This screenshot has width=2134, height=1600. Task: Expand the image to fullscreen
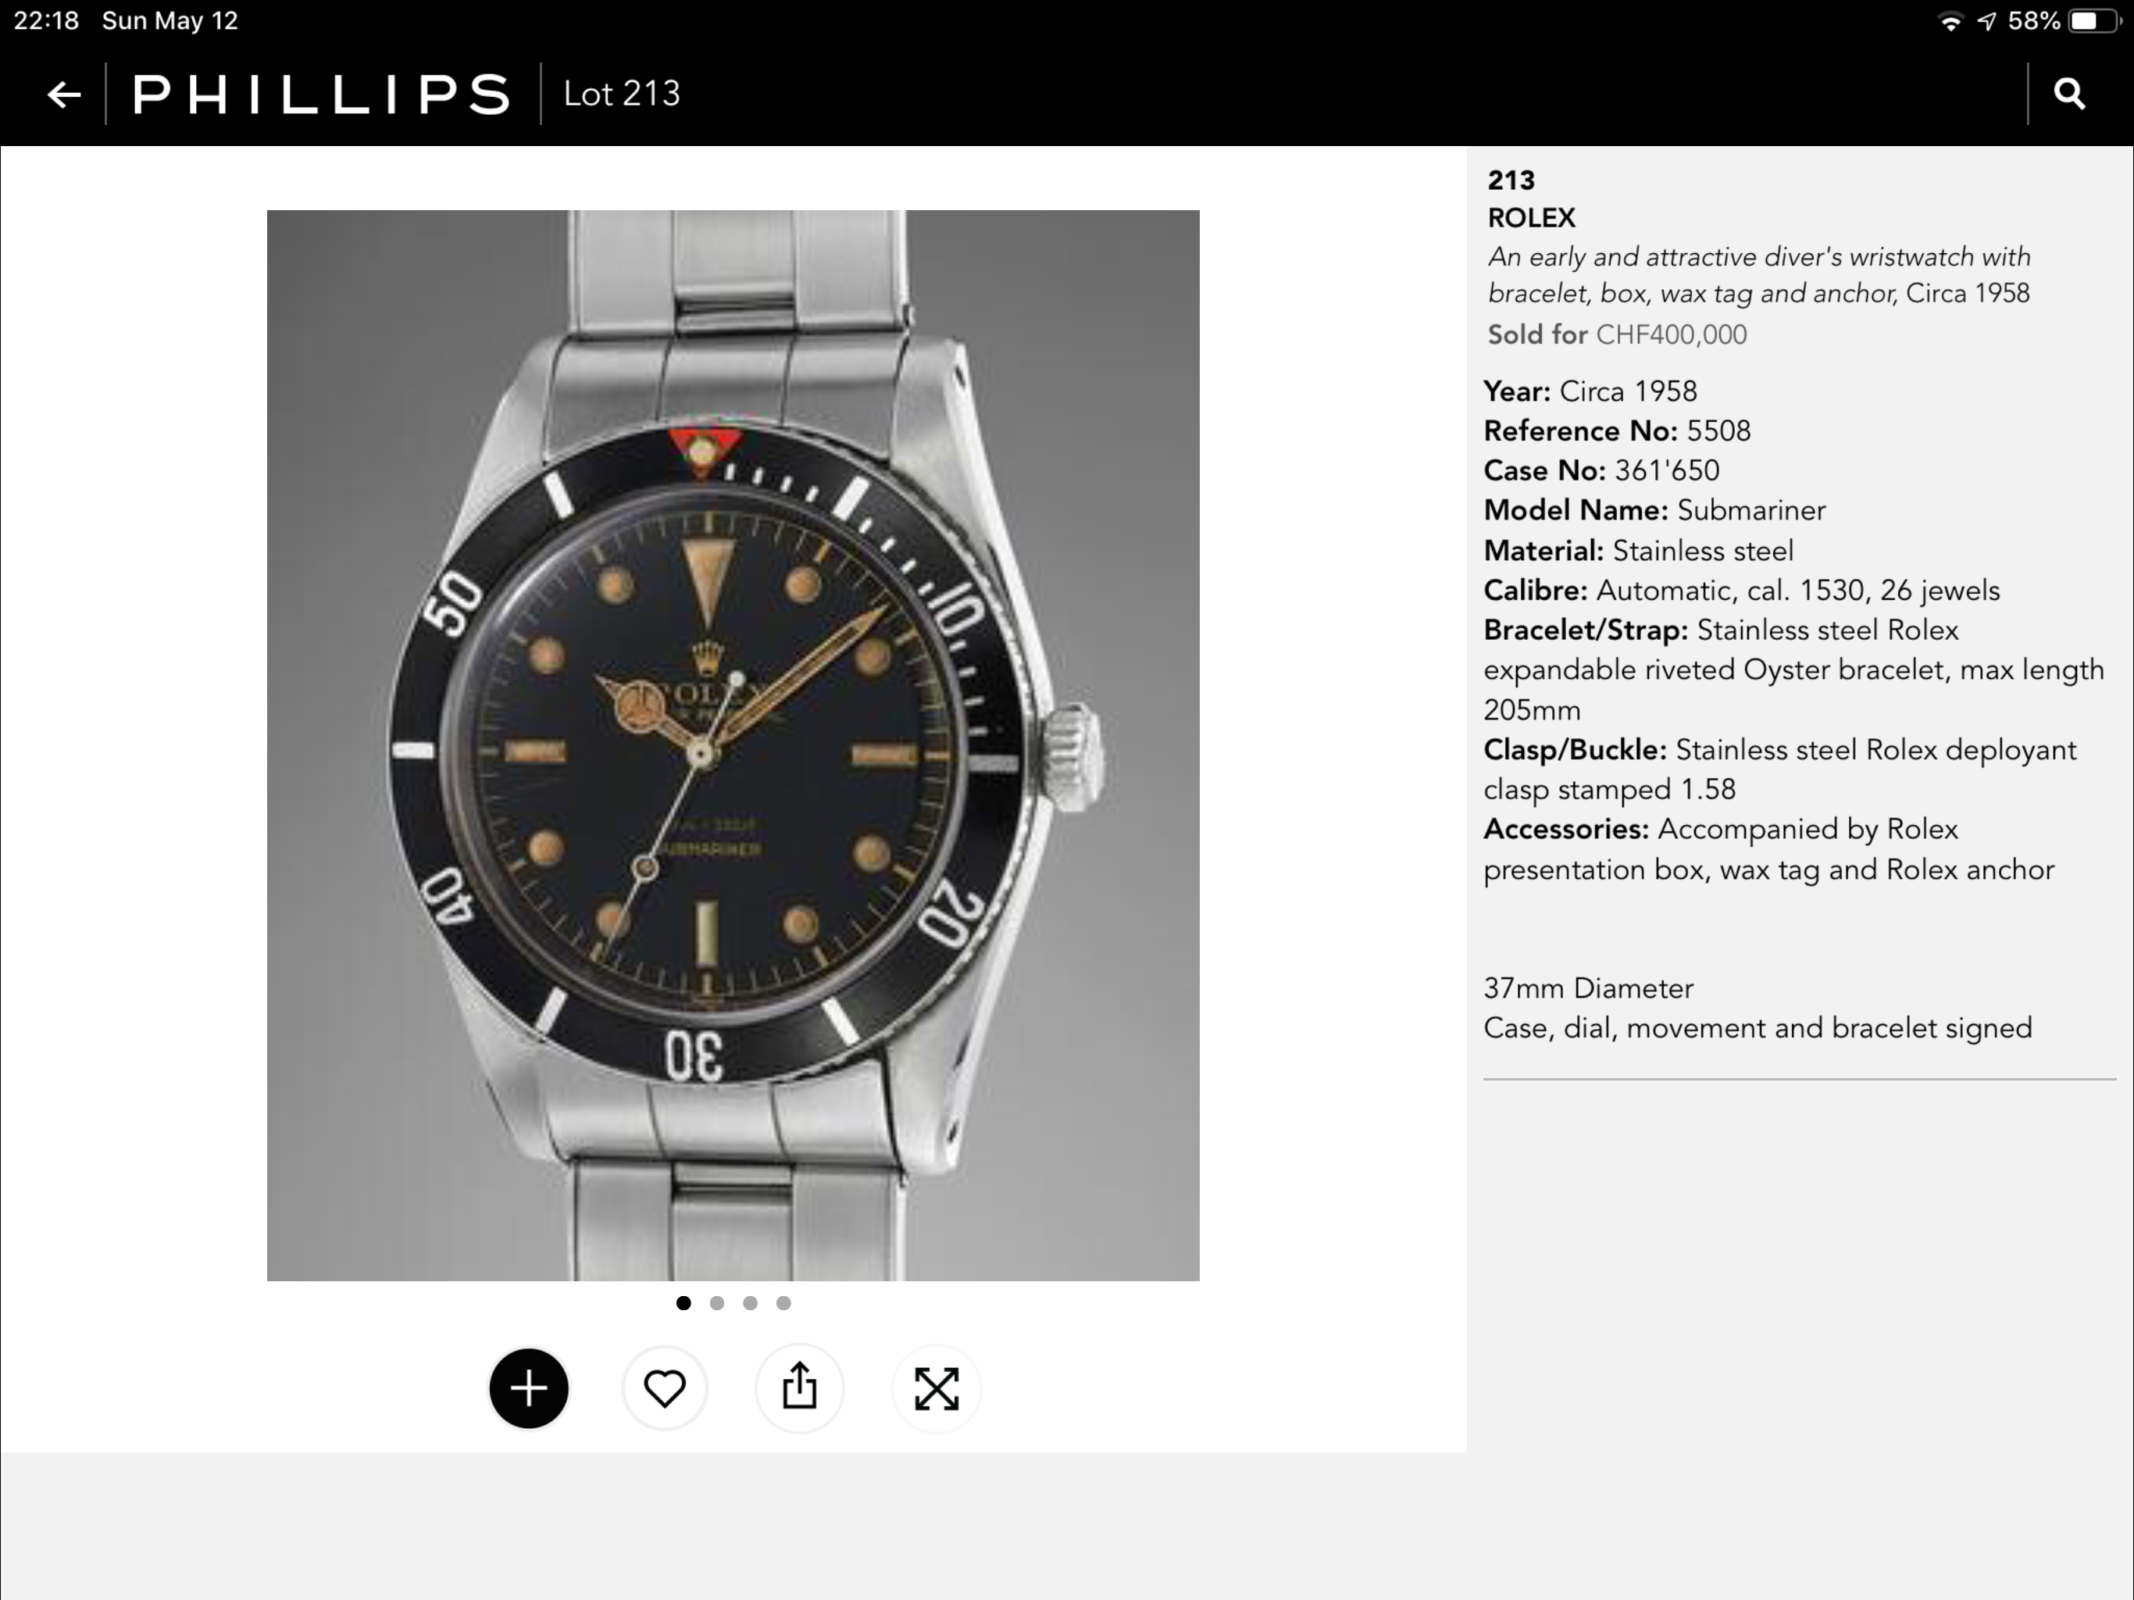[x=936, y=1388]
